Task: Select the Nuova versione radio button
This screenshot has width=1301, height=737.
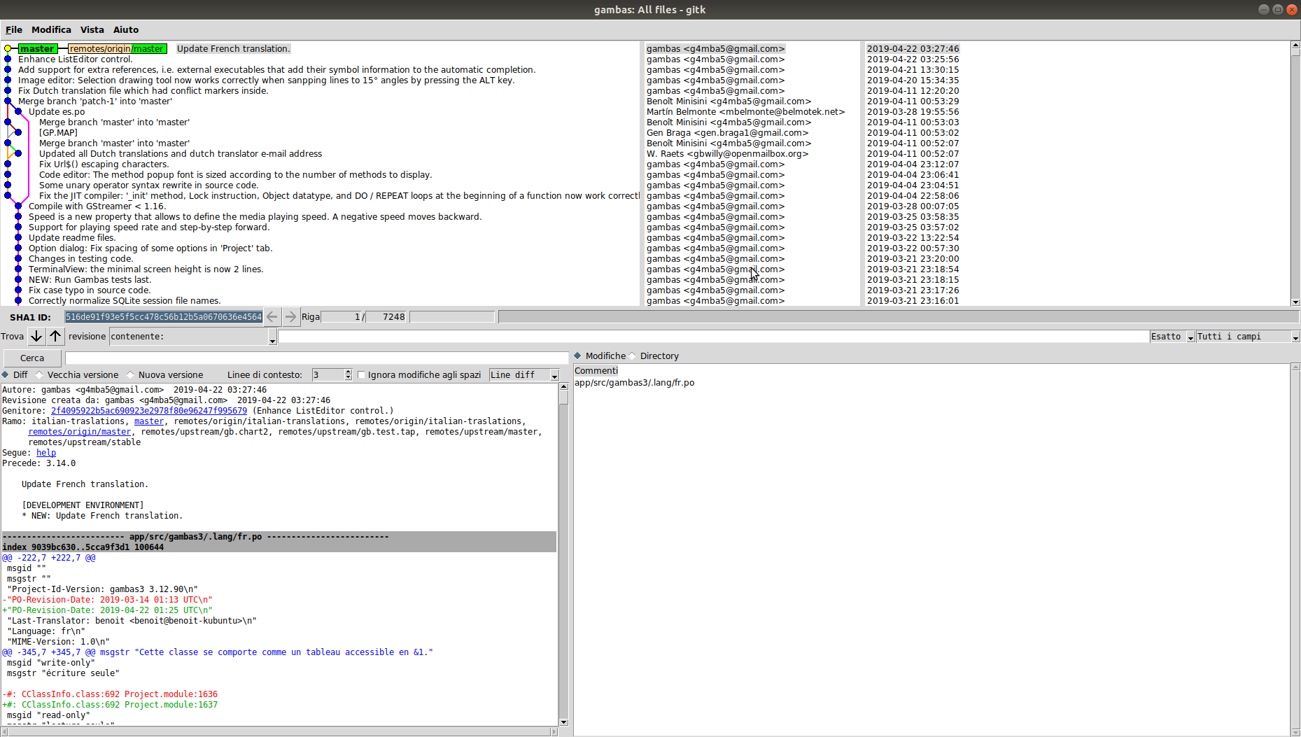Action: pyautogui.click(x=130, y=375)
